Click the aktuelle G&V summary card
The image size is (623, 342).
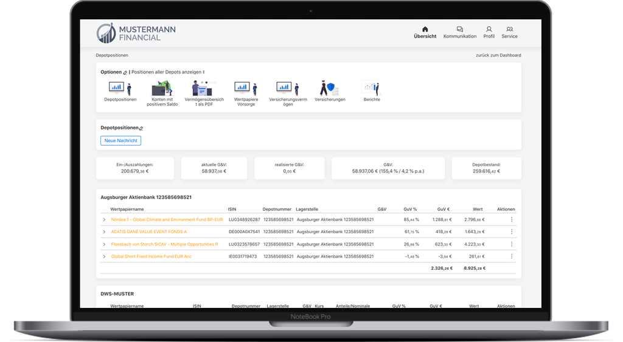[214, 168]
